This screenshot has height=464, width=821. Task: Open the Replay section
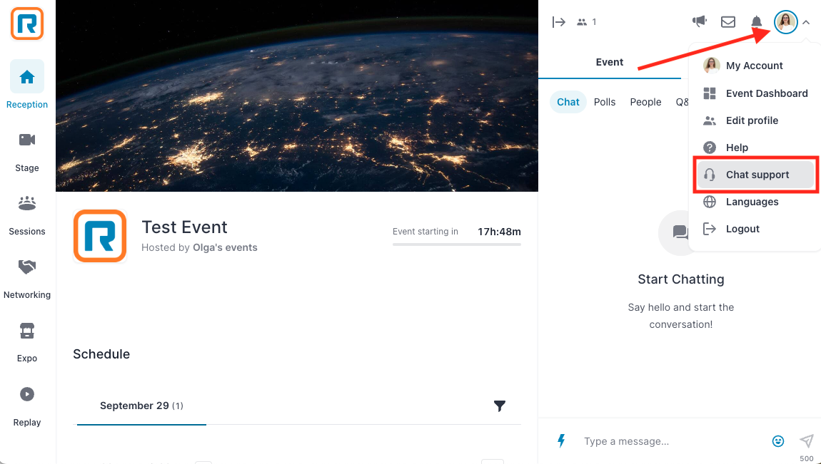pos(26,406)
